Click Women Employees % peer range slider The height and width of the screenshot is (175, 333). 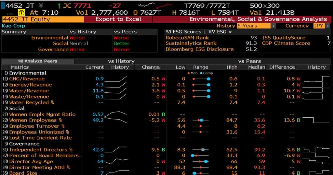click(x=201, y=120)
